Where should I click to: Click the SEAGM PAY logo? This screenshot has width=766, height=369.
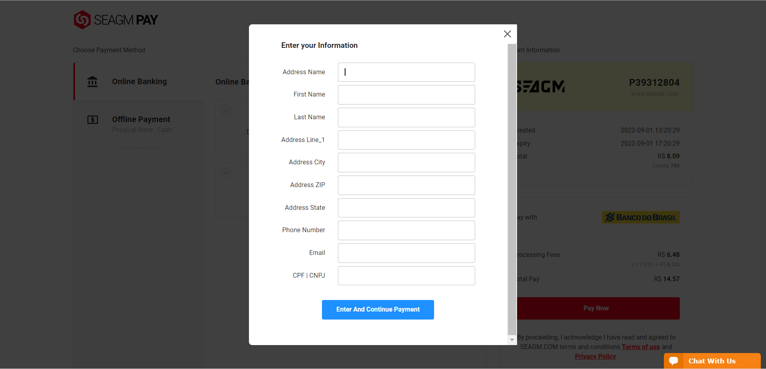coord(116,20)
